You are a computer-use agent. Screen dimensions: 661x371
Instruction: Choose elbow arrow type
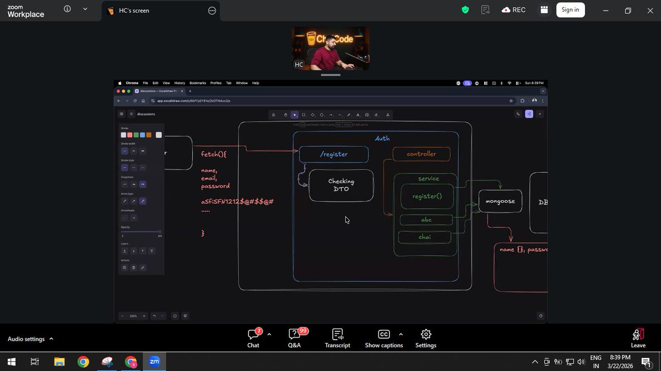click(143, 201)
